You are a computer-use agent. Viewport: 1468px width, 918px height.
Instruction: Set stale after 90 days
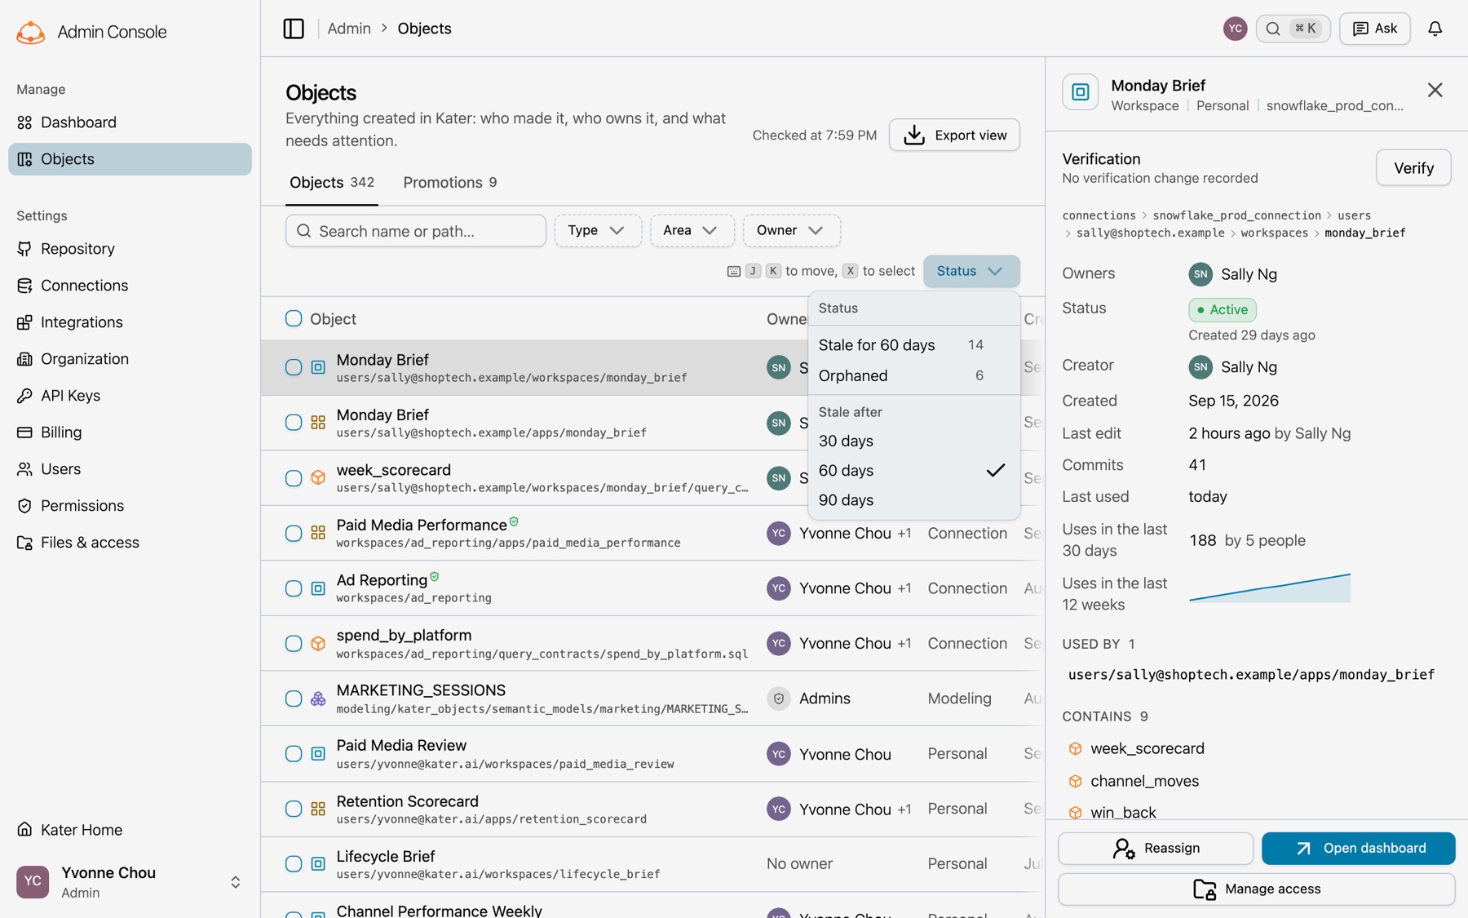click(x=913, y=500)
